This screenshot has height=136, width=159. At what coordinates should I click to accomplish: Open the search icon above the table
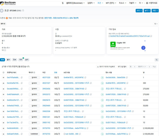157,60
